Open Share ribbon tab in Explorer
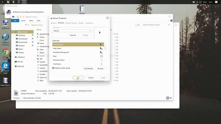 (x=31, y=21)
